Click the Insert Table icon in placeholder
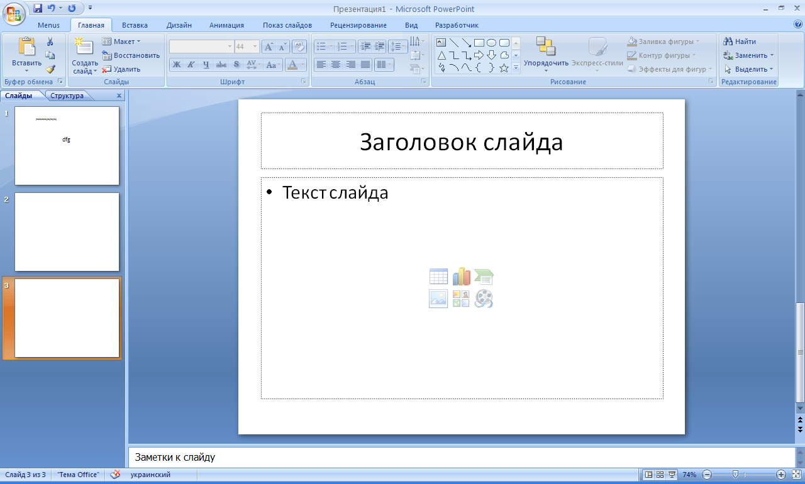805x484 pixels. tap(438, 277)
